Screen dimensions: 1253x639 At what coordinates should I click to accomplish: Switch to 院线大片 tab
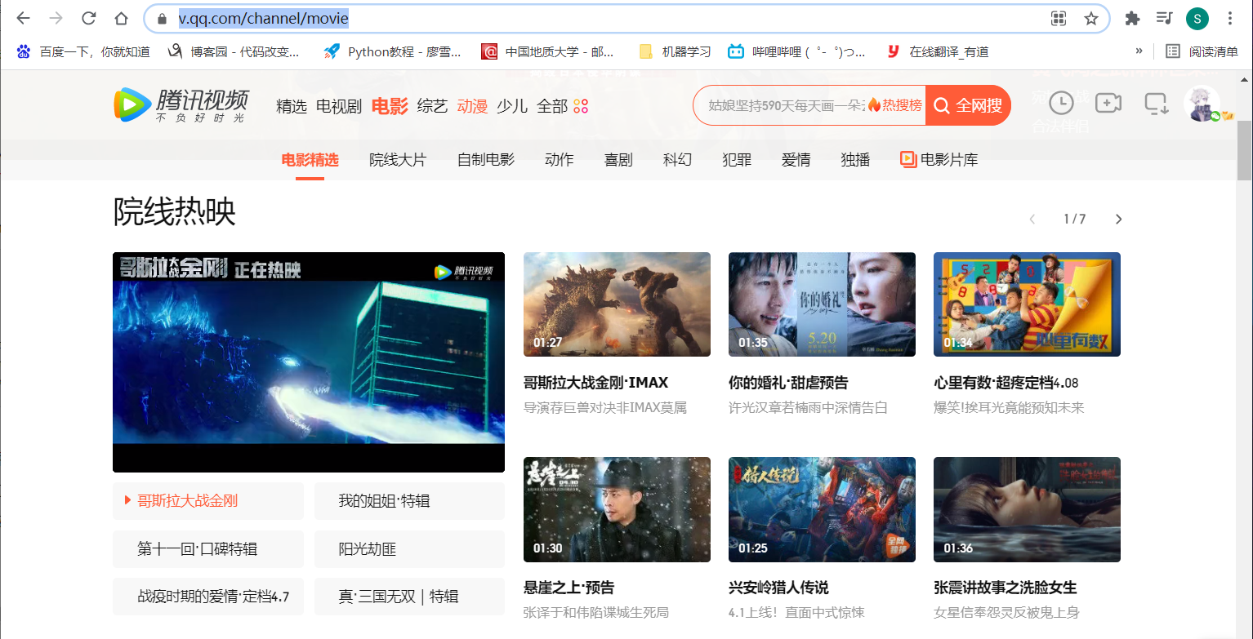[x=398, y=160]
